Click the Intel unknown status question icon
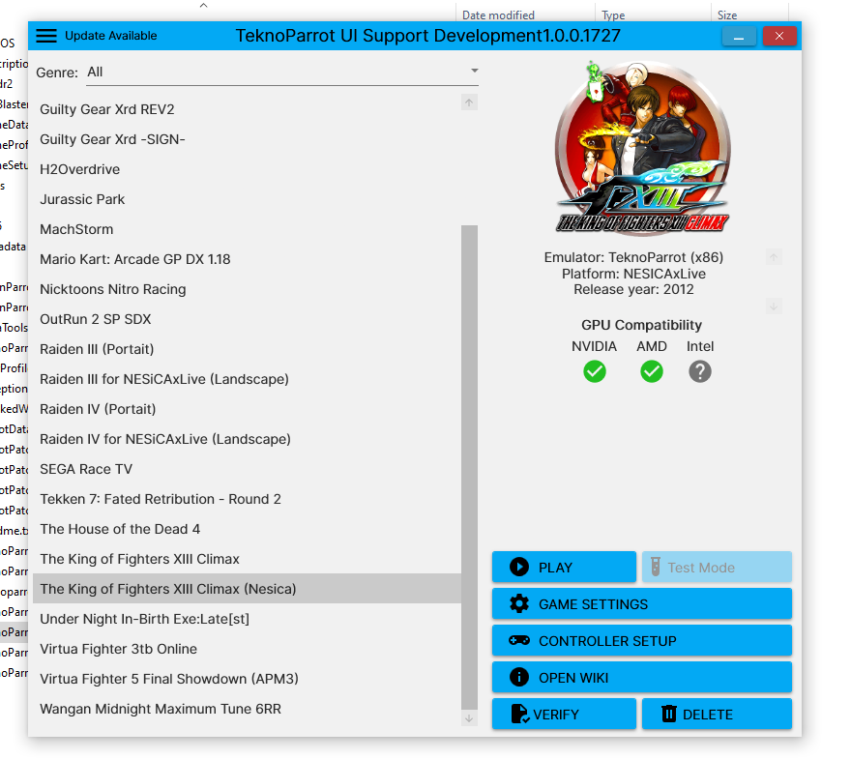The image size is (851, 760). coord(700,371)
